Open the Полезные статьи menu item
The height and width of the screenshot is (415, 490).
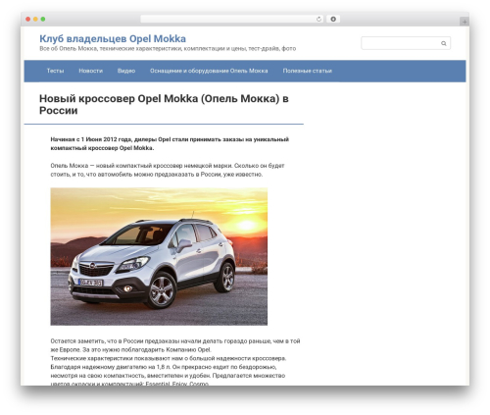[307, 71]
